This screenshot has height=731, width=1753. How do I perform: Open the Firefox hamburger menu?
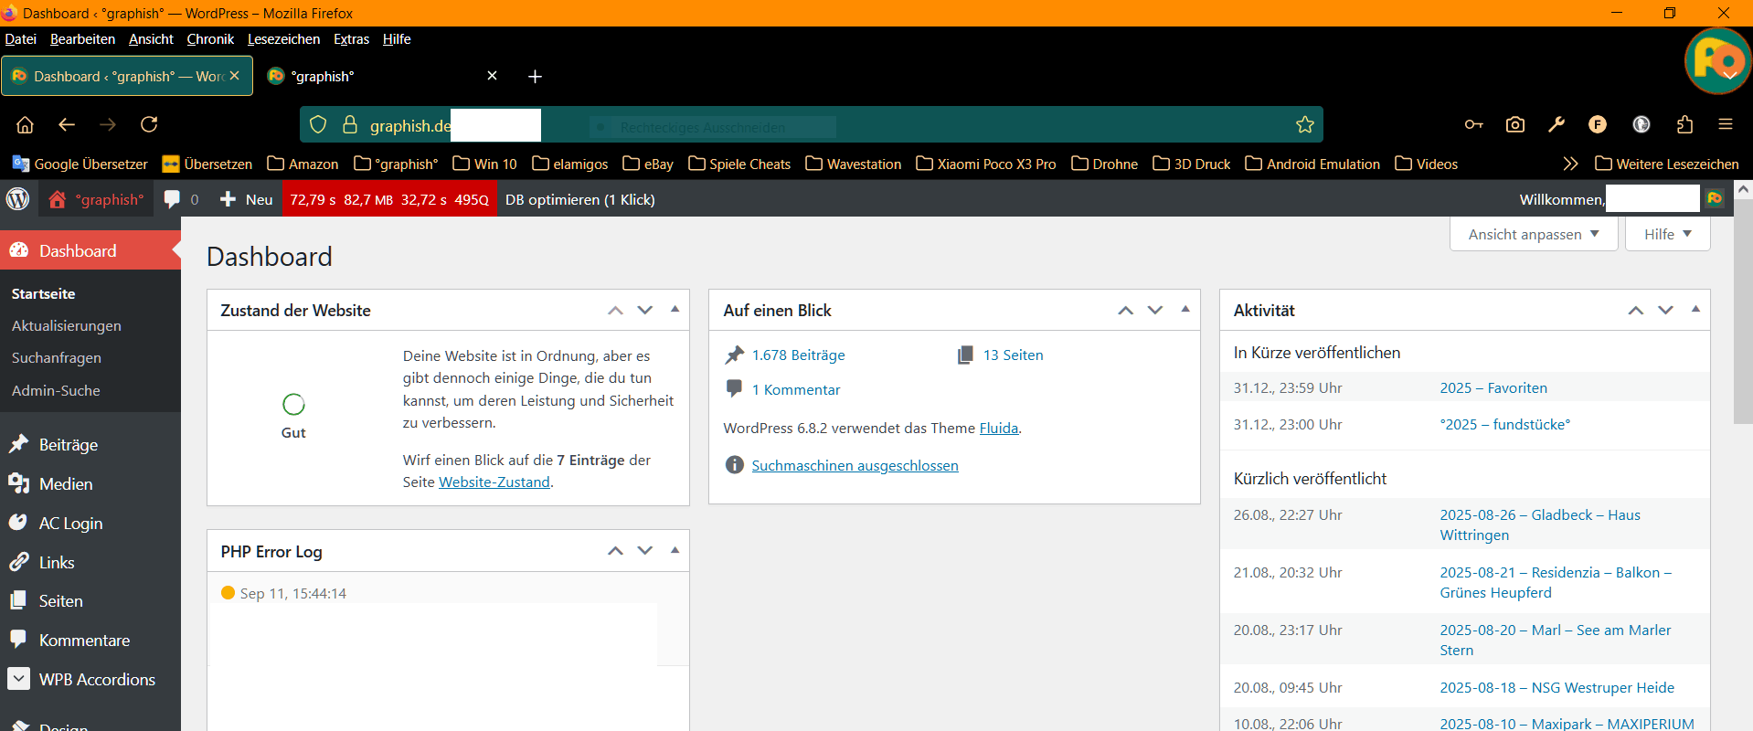tap(1725, 124)
